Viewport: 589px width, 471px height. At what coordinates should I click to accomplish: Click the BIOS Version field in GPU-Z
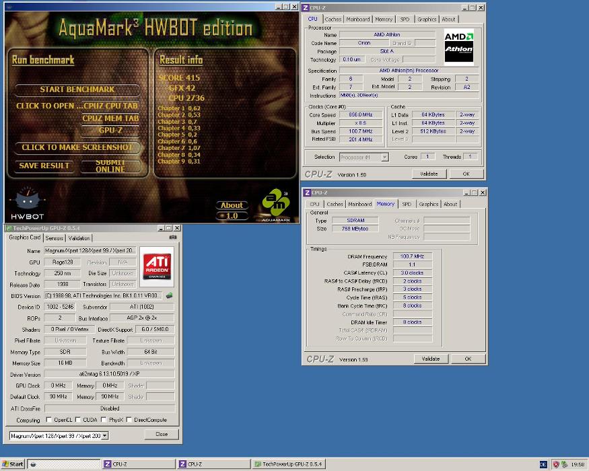tap(103, 295)
